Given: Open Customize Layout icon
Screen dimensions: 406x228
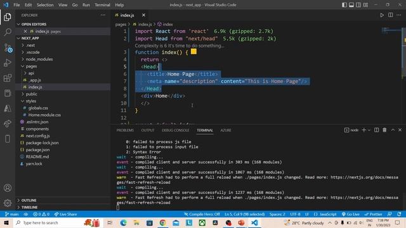Looking at the screenshot, I should tap(365, 5).
